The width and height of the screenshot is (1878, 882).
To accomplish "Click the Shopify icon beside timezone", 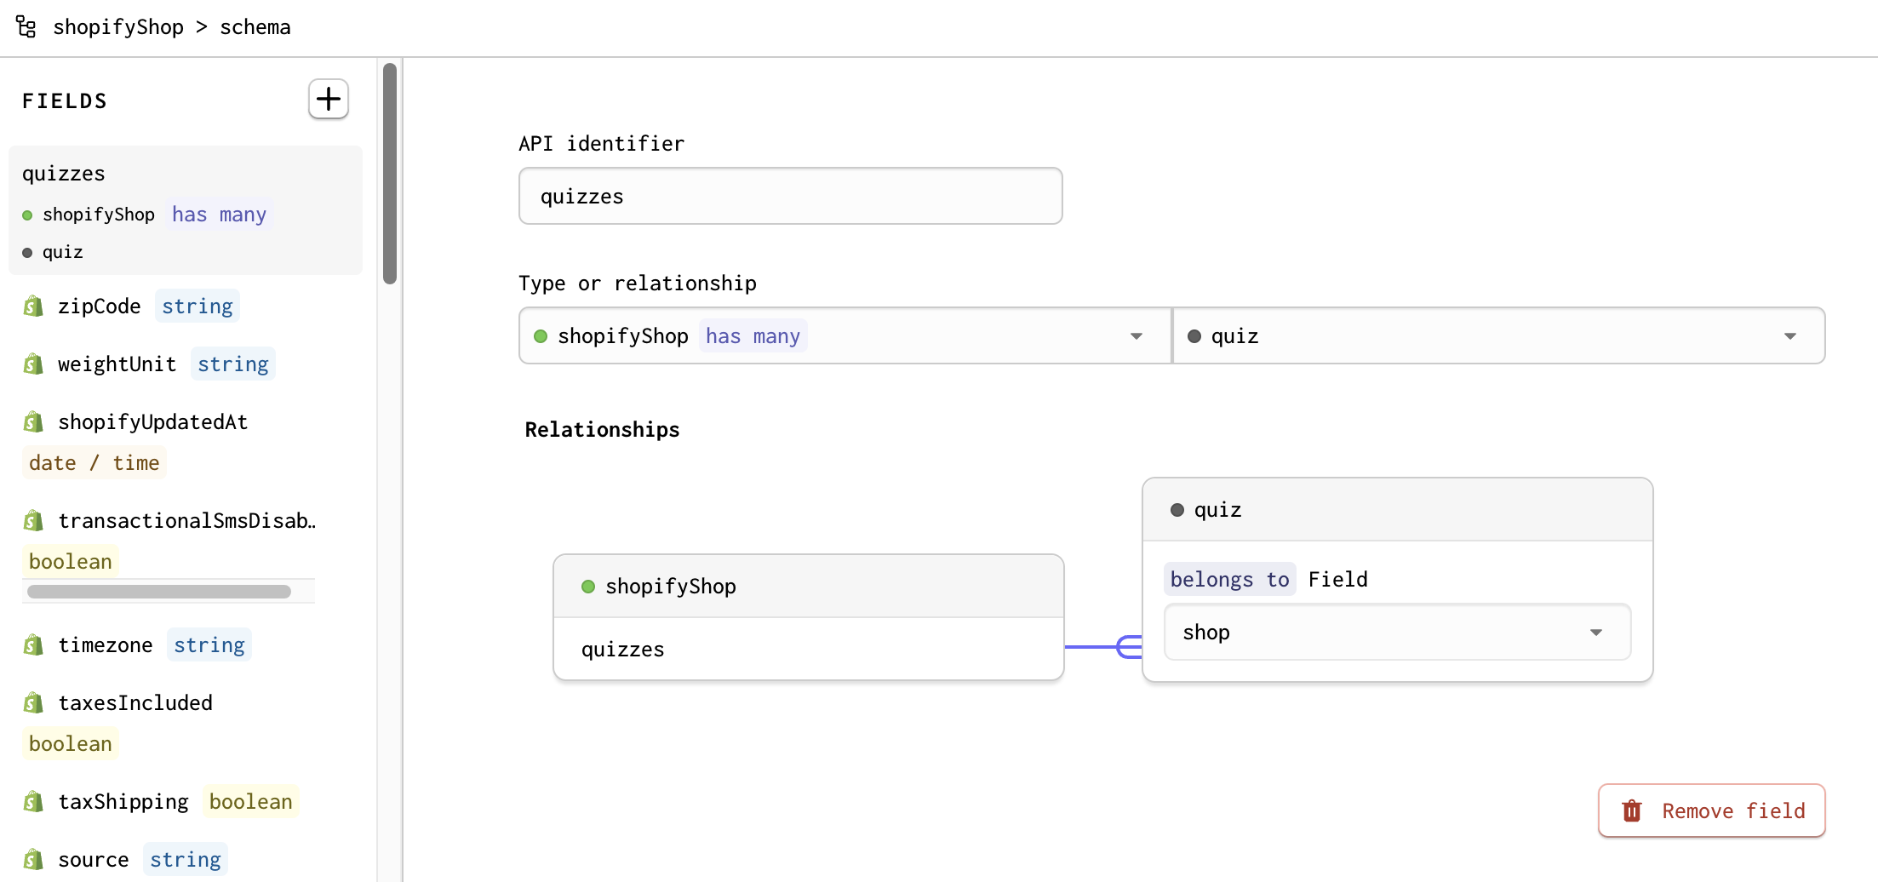I will coord(33,645).
